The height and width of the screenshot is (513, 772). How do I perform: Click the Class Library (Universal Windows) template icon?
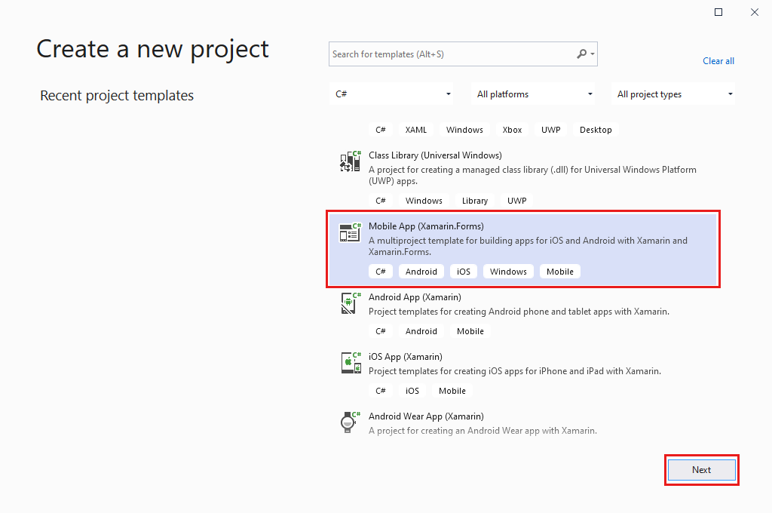tap(351, 161)
